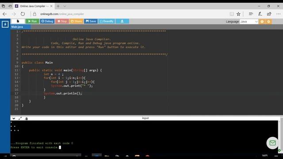Open Add notes pen icon
The height and width of the screenshot is (159, 283).
click(260, 14)
